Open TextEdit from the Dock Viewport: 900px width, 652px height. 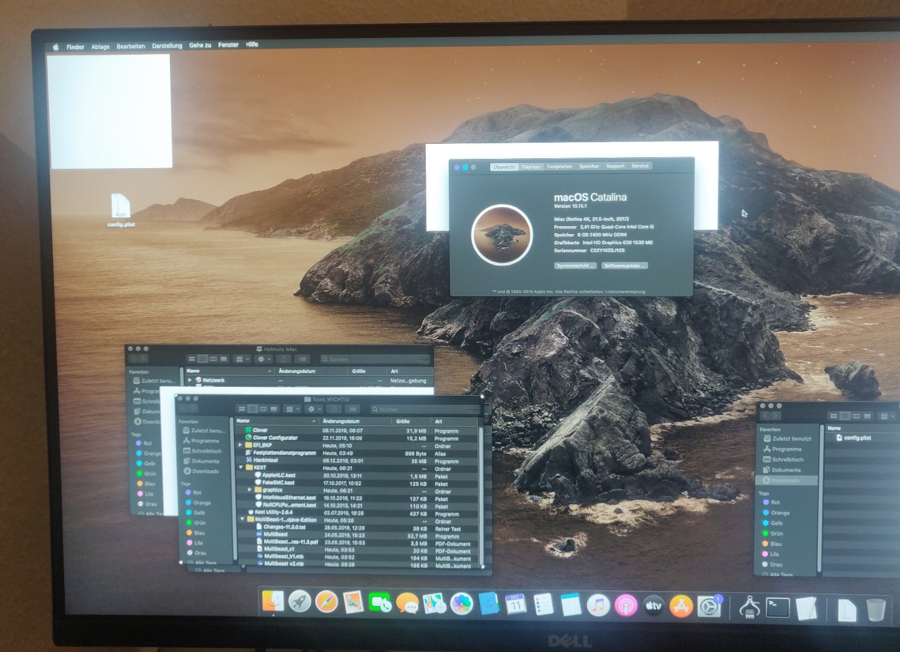pos(806,608)
